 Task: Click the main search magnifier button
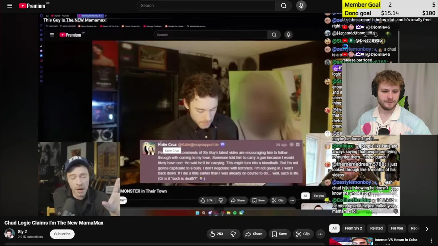284,5
